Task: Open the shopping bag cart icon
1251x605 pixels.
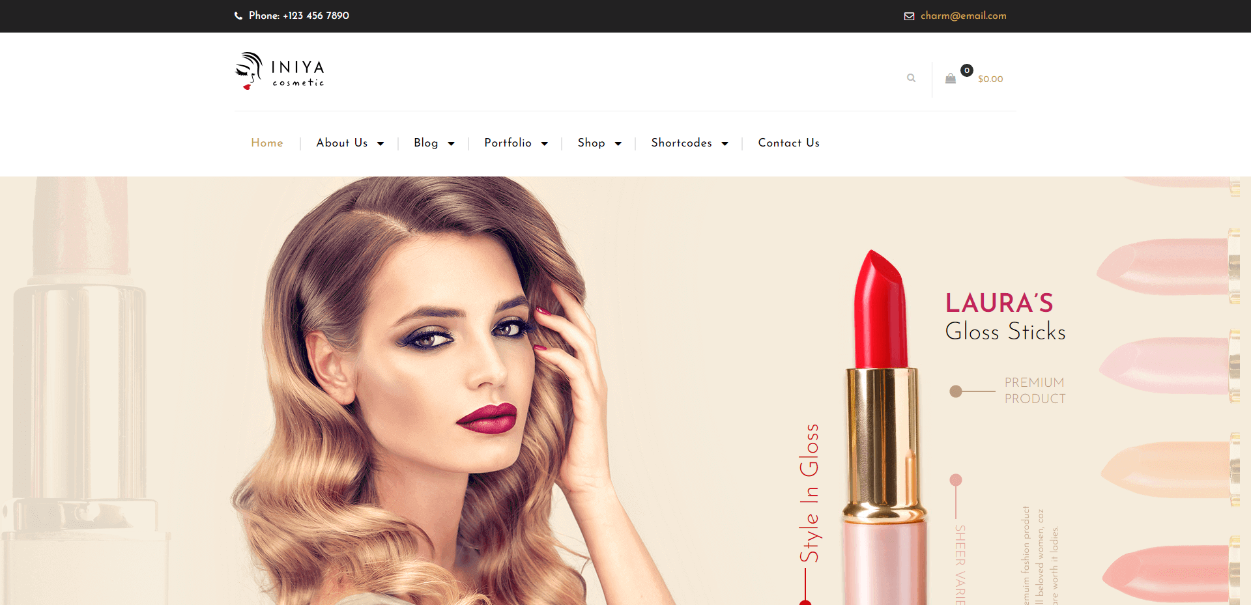Action: tap(951, 78)
